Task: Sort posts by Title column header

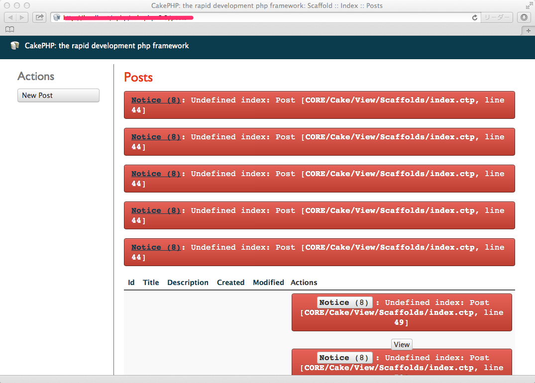Action: coord(151,283)
